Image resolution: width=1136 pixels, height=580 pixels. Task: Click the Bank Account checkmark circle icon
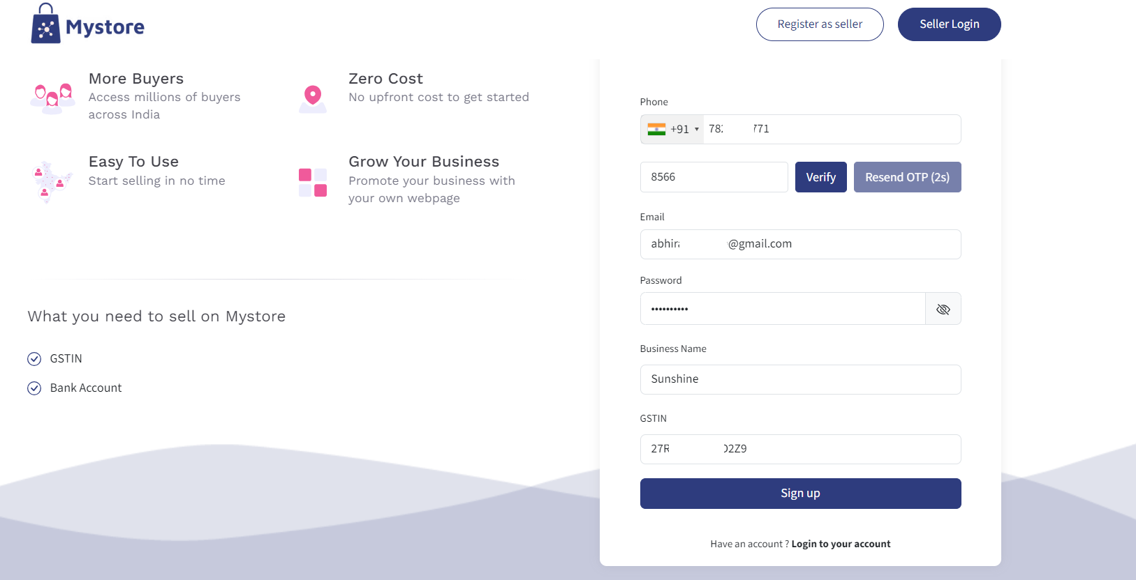34,388
